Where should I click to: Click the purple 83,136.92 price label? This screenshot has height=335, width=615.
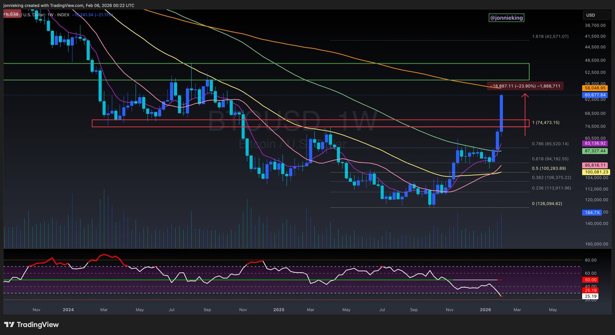tap(595, 144)
